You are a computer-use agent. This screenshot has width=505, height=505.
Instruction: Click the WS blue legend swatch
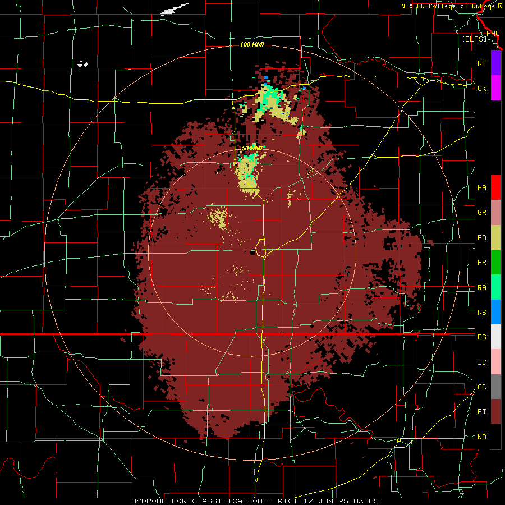click(495, 312)
